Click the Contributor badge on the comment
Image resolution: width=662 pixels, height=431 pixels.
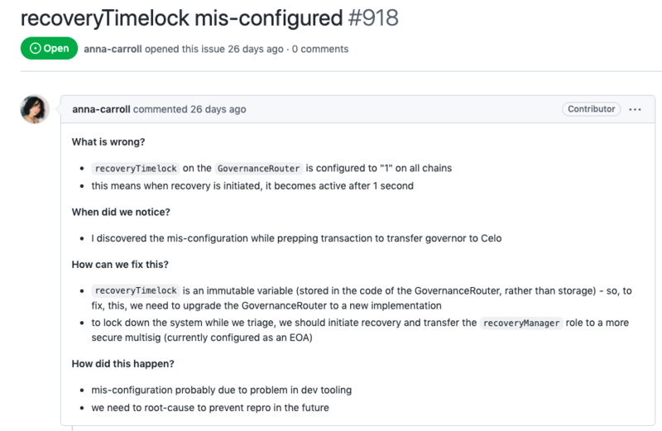click(x=591, y=109)
